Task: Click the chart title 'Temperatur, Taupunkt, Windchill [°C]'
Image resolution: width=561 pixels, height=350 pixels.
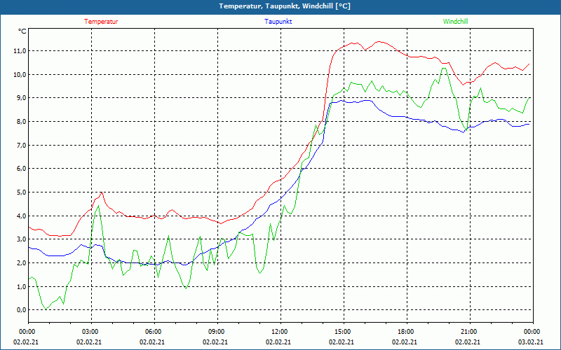Action: [285, 6]
